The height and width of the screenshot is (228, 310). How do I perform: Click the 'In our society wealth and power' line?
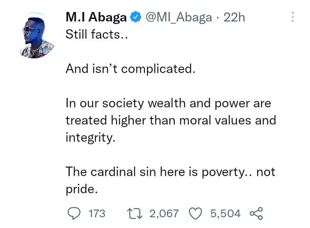pyautogui.click(x=168, y=103)
